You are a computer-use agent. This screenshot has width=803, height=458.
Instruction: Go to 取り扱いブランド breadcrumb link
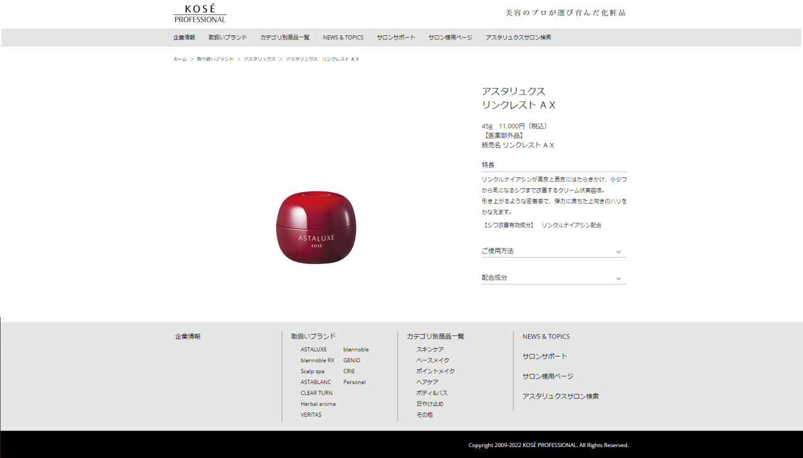pos(215,59)
